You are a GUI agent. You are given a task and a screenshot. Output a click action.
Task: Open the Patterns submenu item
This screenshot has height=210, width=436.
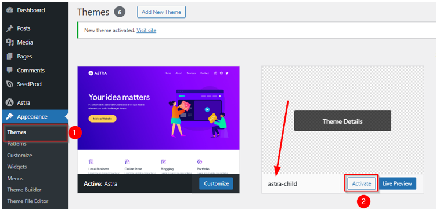[17, 144]
